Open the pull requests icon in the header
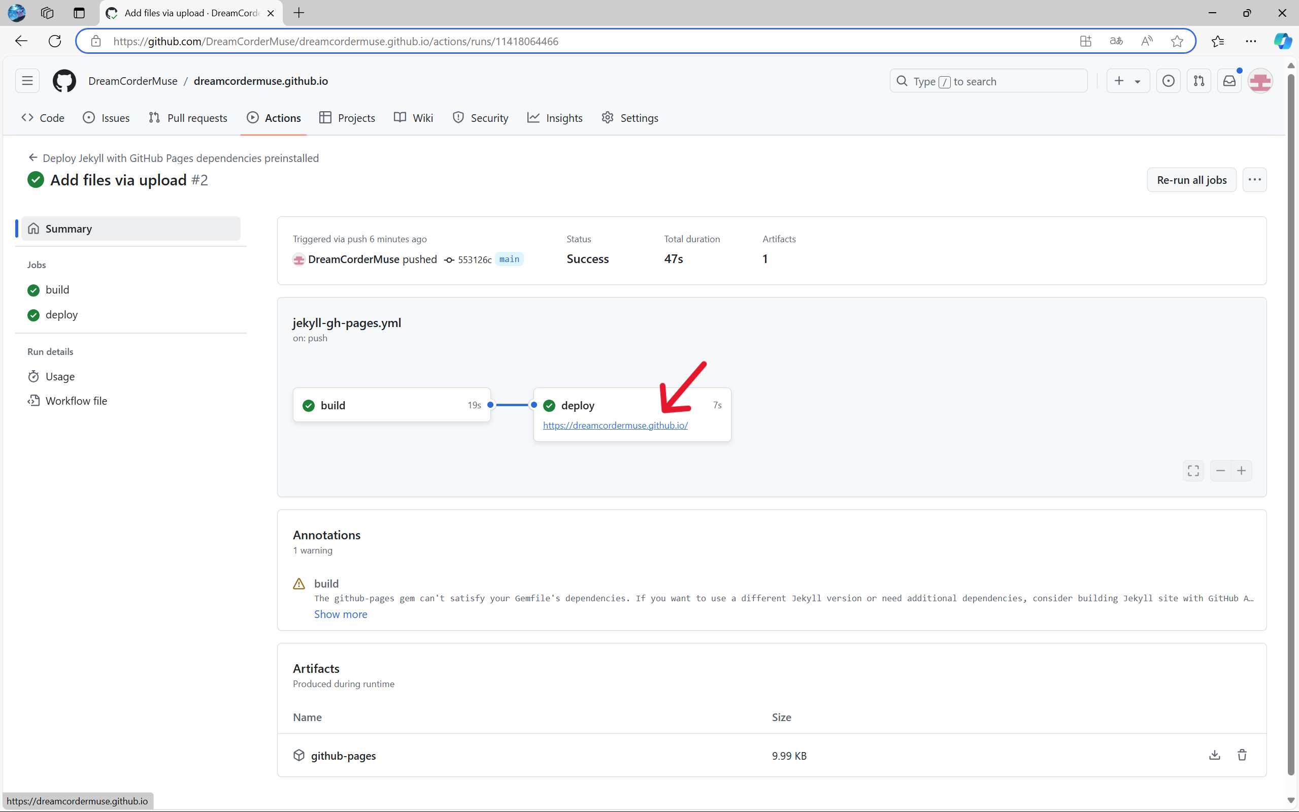The image size is (1299, 812). 1198,81
